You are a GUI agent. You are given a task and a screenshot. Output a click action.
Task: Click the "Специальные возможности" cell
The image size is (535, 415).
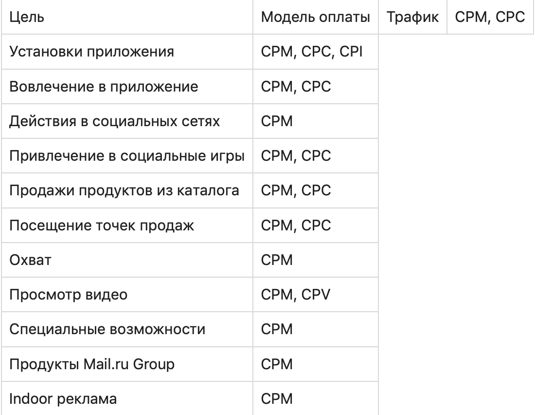(x=107, y=329)
